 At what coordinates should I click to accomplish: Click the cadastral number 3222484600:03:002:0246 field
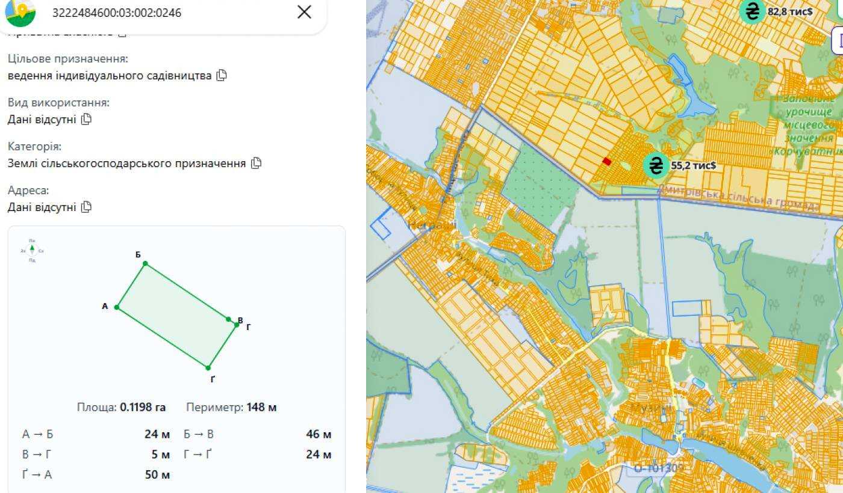117,13
